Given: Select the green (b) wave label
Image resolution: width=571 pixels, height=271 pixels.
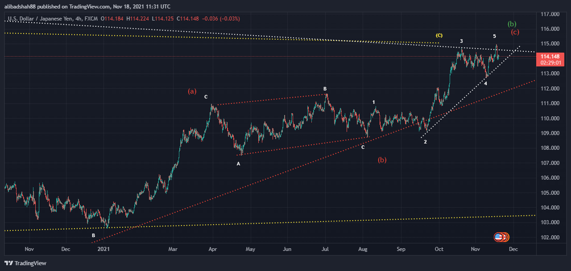Looking at the screenshot, I should point(513,24).
